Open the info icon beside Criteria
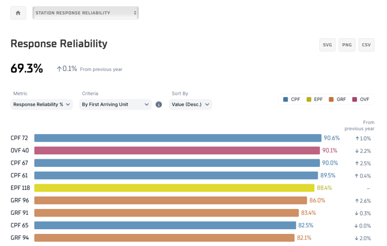Screen dimensions: 387x246 (x=159, y=105)
